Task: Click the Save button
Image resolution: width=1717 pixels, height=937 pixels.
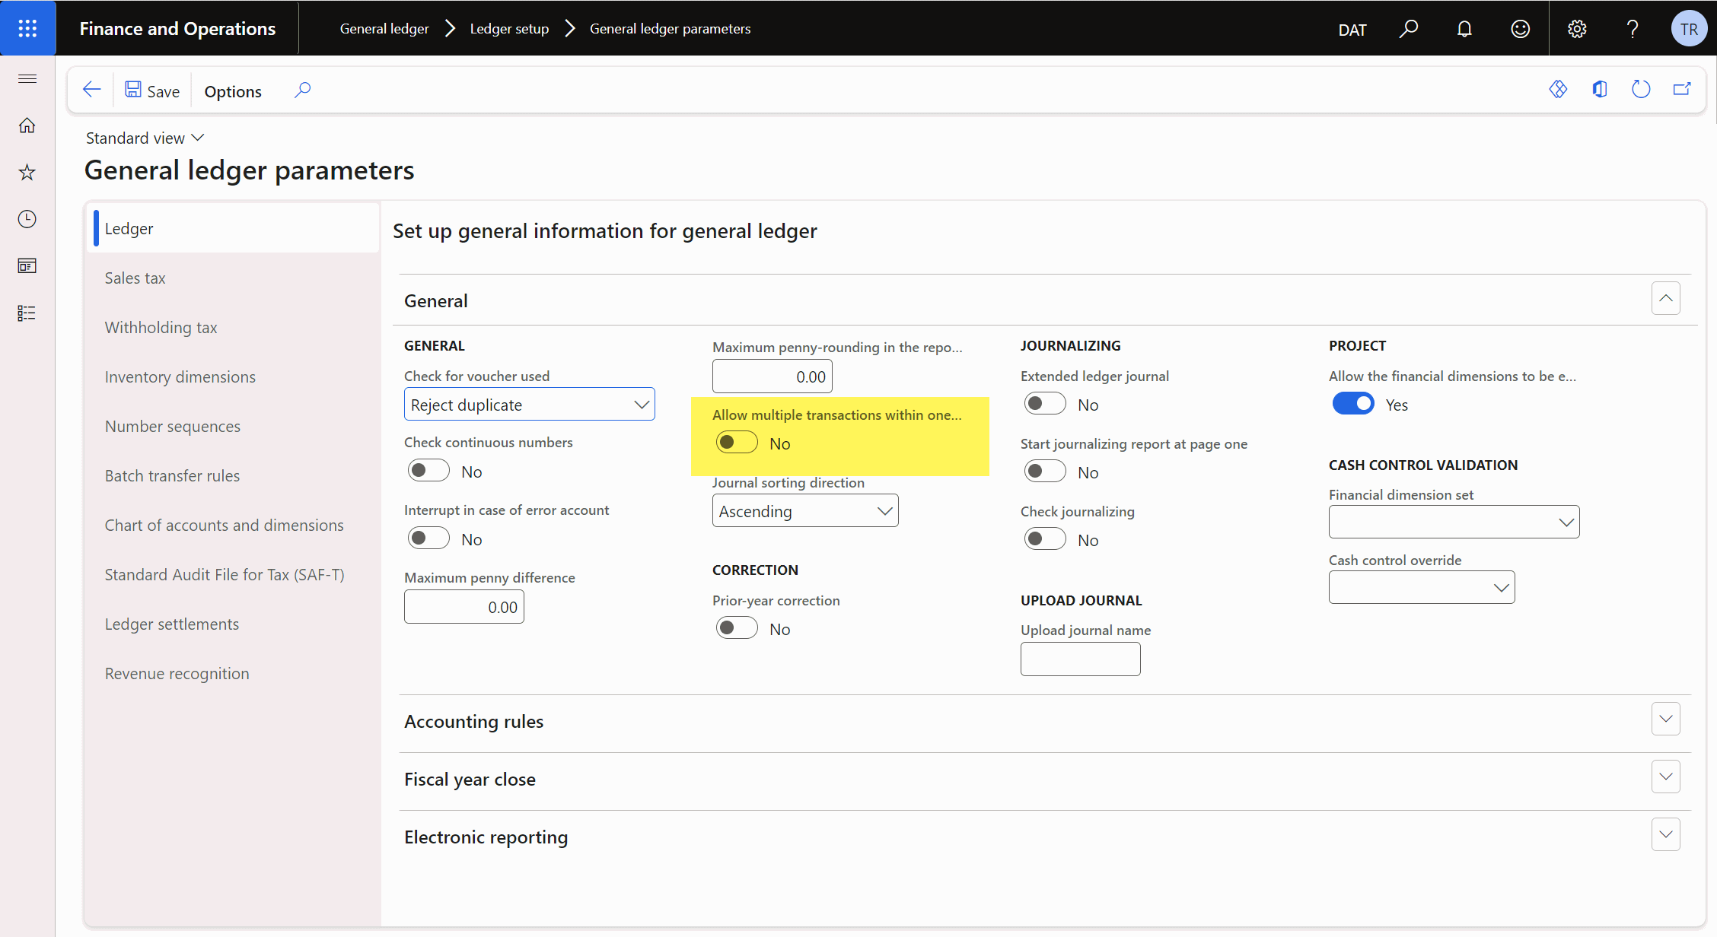Action: click(152, 91)
